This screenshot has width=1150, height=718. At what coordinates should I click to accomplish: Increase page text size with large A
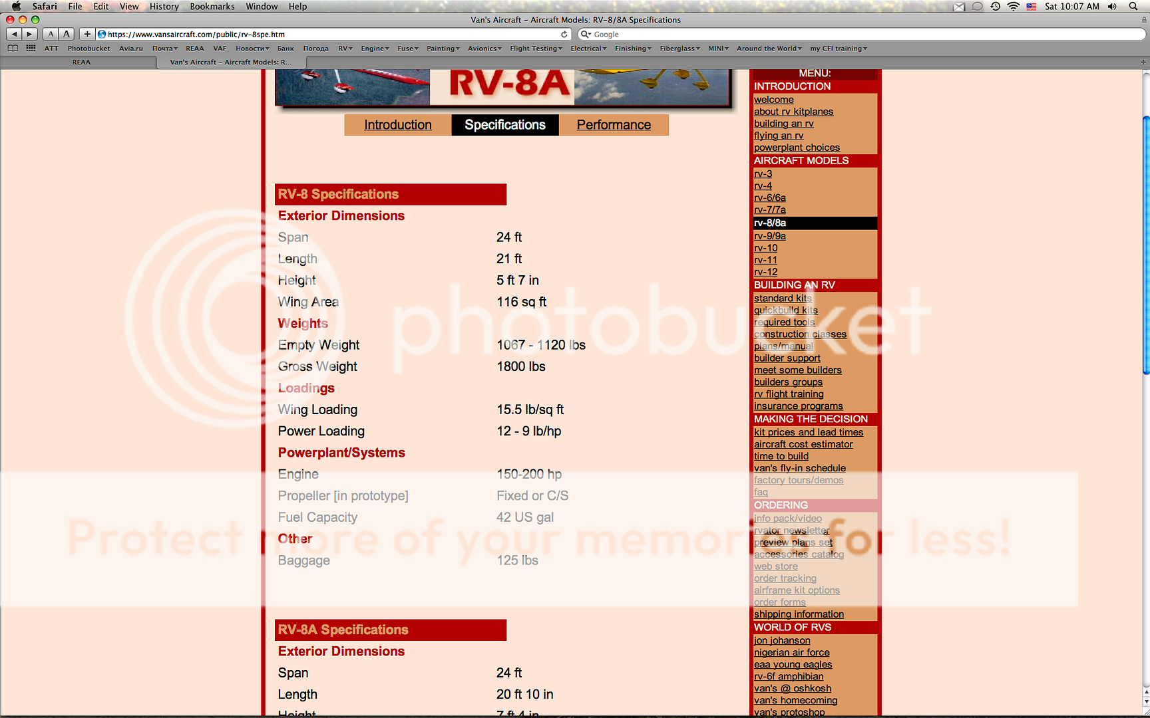tap(67, 34)
